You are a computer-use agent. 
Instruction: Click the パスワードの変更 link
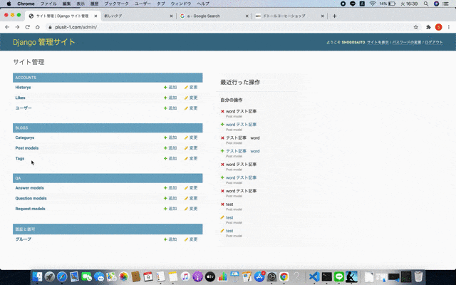point(407,42)
